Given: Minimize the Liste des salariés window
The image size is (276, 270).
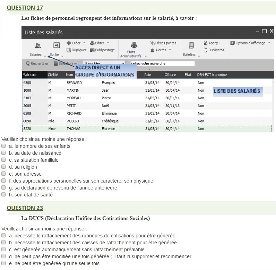Looking at the screenshot, I should point(257,31).
